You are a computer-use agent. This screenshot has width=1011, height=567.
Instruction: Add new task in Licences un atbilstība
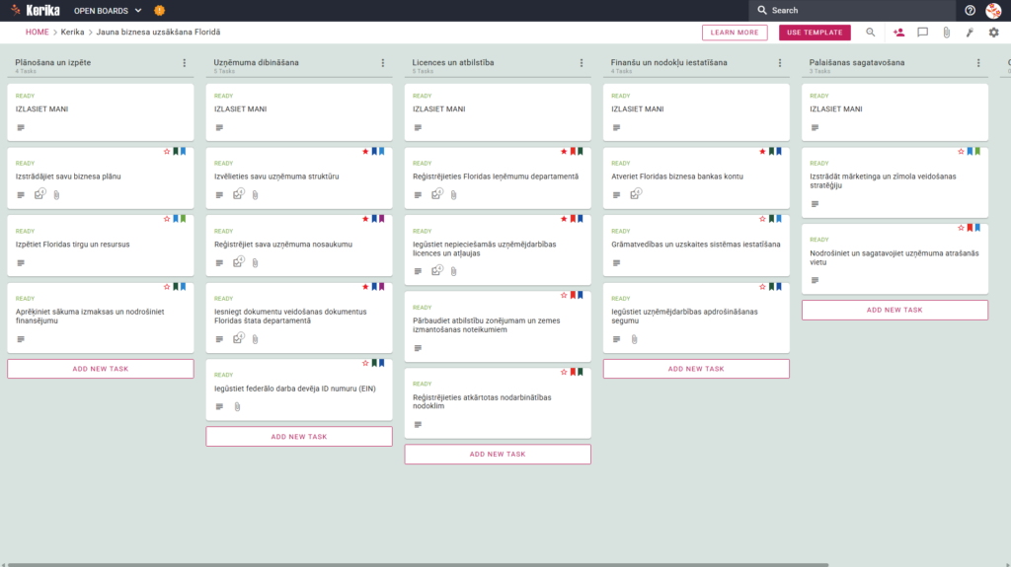(x=498, y=455)
